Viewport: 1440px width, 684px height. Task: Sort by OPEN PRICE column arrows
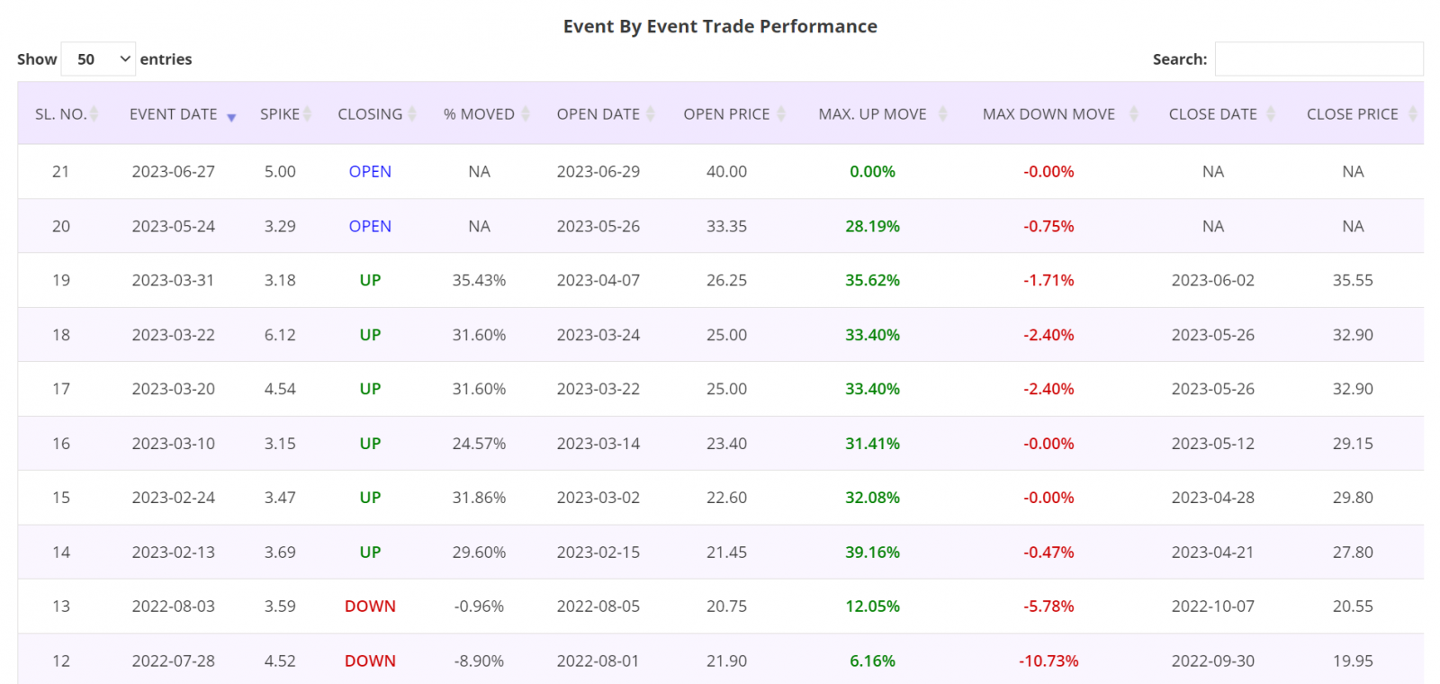[781, 114]
